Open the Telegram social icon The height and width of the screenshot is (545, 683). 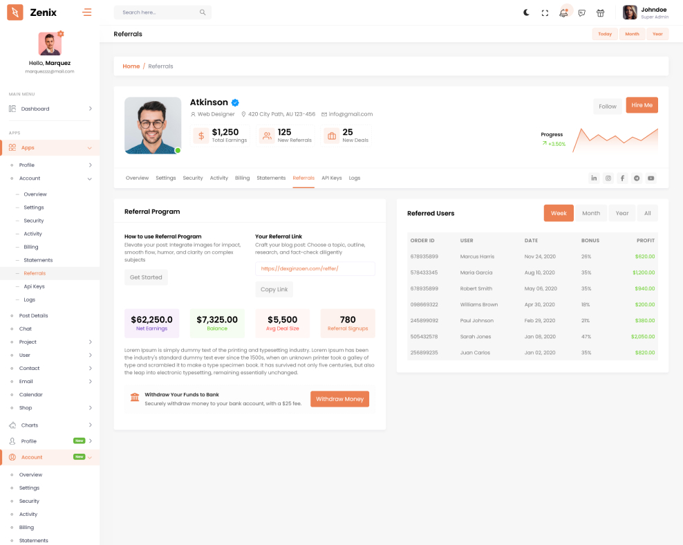coord(637,178)
